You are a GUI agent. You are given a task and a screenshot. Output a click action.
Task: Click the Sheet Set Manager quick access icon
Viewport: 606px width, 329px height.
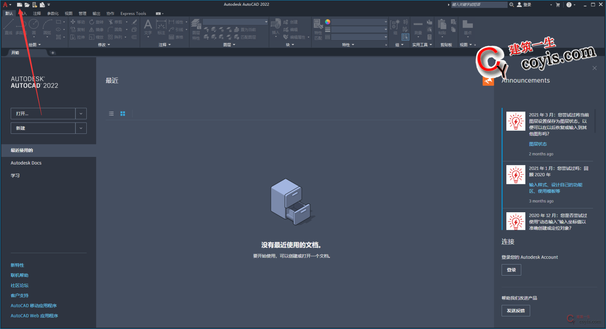tap(42, 5)
